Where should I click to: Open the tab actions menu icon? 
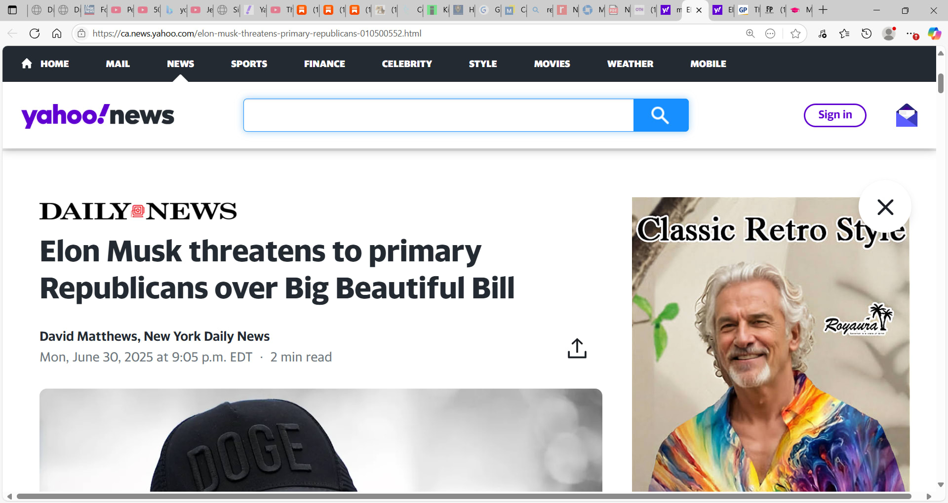click(x=12, y=10)
